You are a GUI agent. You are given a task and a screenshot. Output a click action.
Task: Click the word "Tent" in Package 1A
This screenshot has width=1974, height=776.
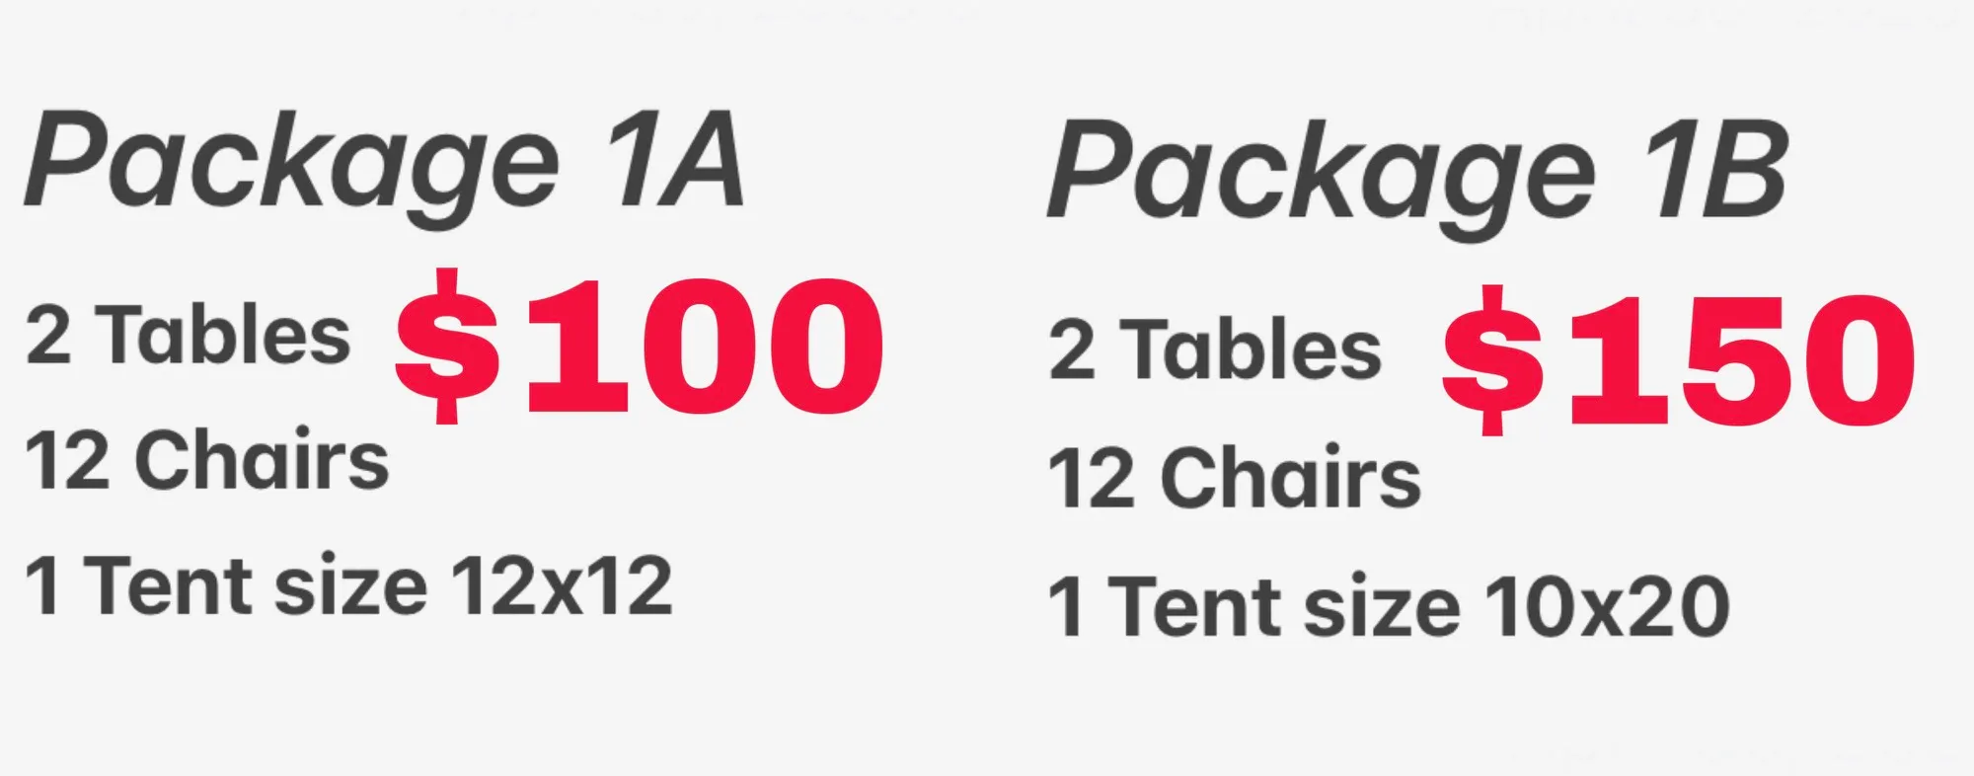coord(174,586)
